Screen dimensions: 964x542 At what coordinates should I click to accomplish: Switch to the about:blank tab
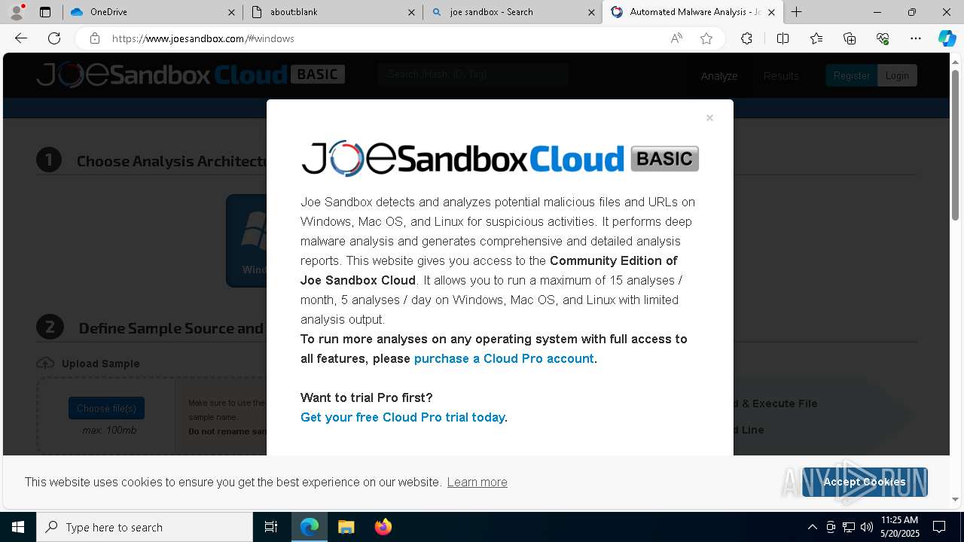point(333,12)
